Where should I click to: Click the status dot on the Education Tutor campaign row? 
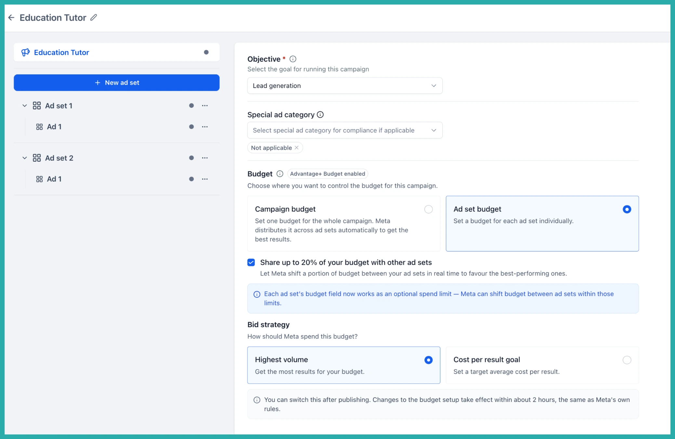(x=206, y=52)
